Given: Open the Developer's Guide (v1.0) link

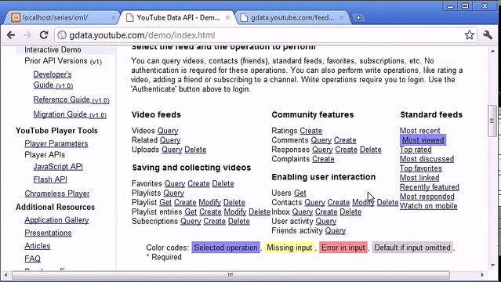Looking at the screenshot, I should click(53, 80).
